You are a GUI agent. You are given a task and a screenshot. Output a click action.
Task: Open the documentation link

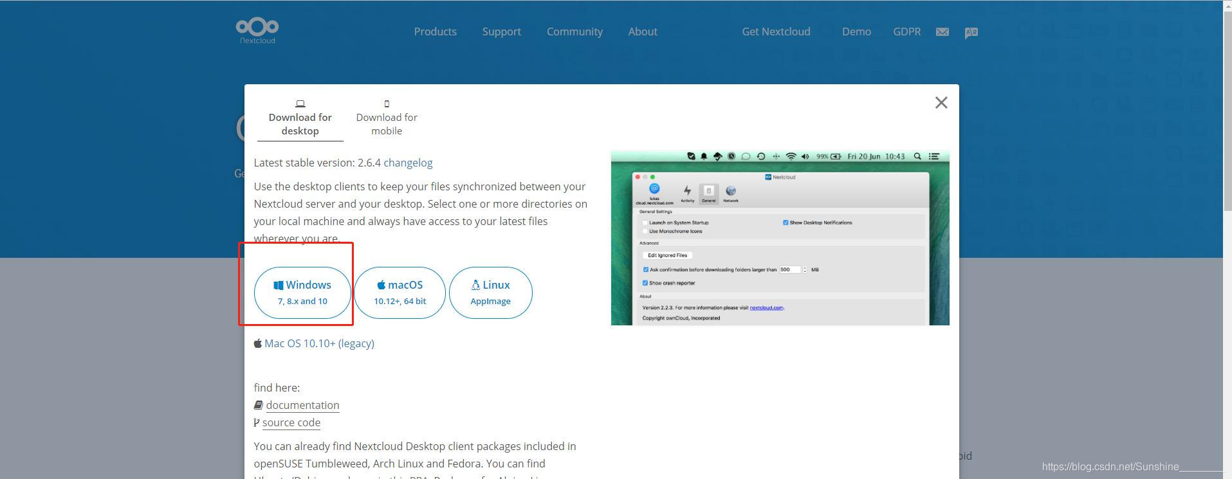pos(302,405)
